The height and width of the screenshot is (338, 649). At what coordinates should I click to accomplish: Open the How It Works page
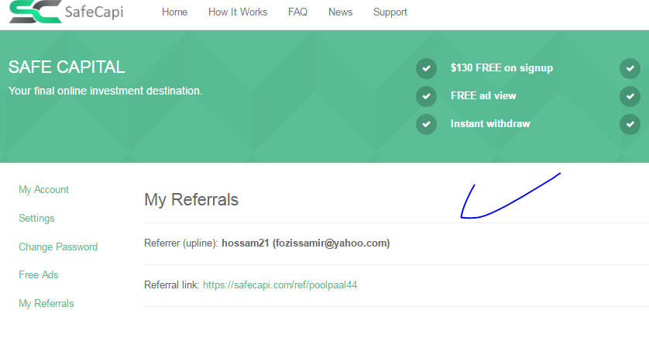pos(238,12)
